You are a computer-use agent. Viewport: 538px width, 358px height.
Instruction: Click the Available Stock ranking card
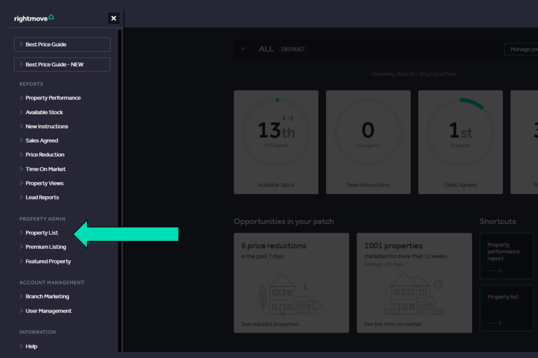[276, 142]
